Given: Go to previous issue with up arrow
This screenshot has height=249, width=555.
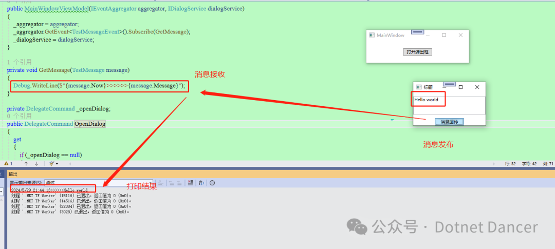Looking at the screenshot, I should tap(26, 164).
